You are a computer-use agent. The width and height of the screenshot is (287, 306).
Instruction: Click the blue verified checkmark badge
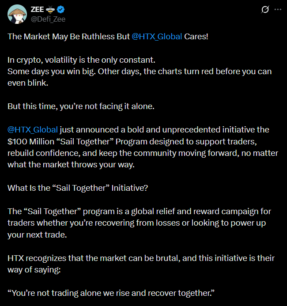coord(62,9)
